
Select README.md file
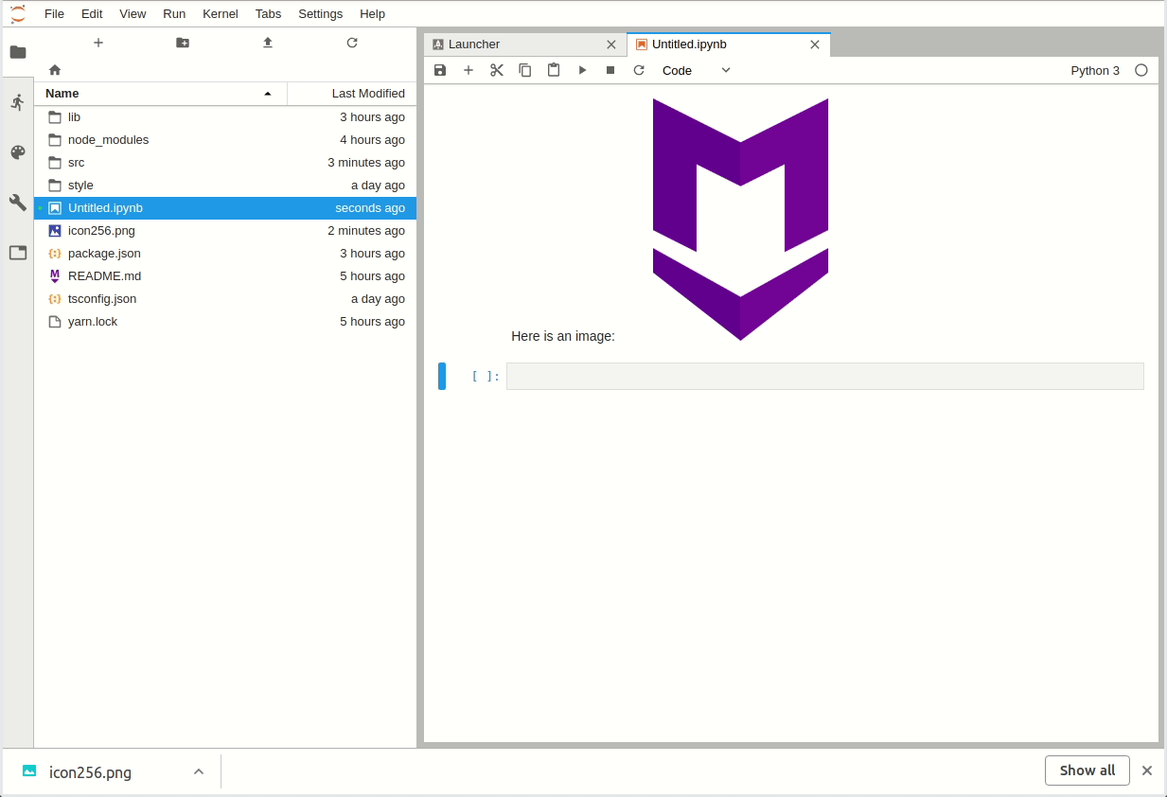pos(225,276)
